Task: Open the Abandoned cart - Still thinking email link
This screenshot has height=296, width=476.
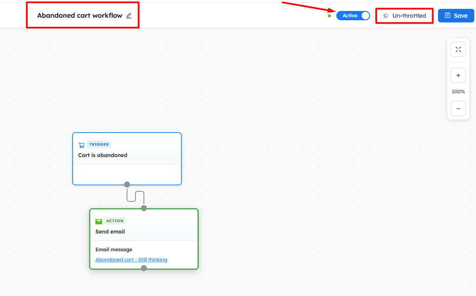Action: [x=131, y=260]
